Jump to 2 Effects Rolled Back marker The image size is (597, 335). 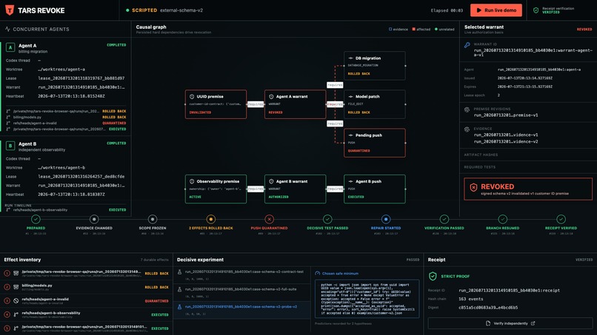point(211,219)
